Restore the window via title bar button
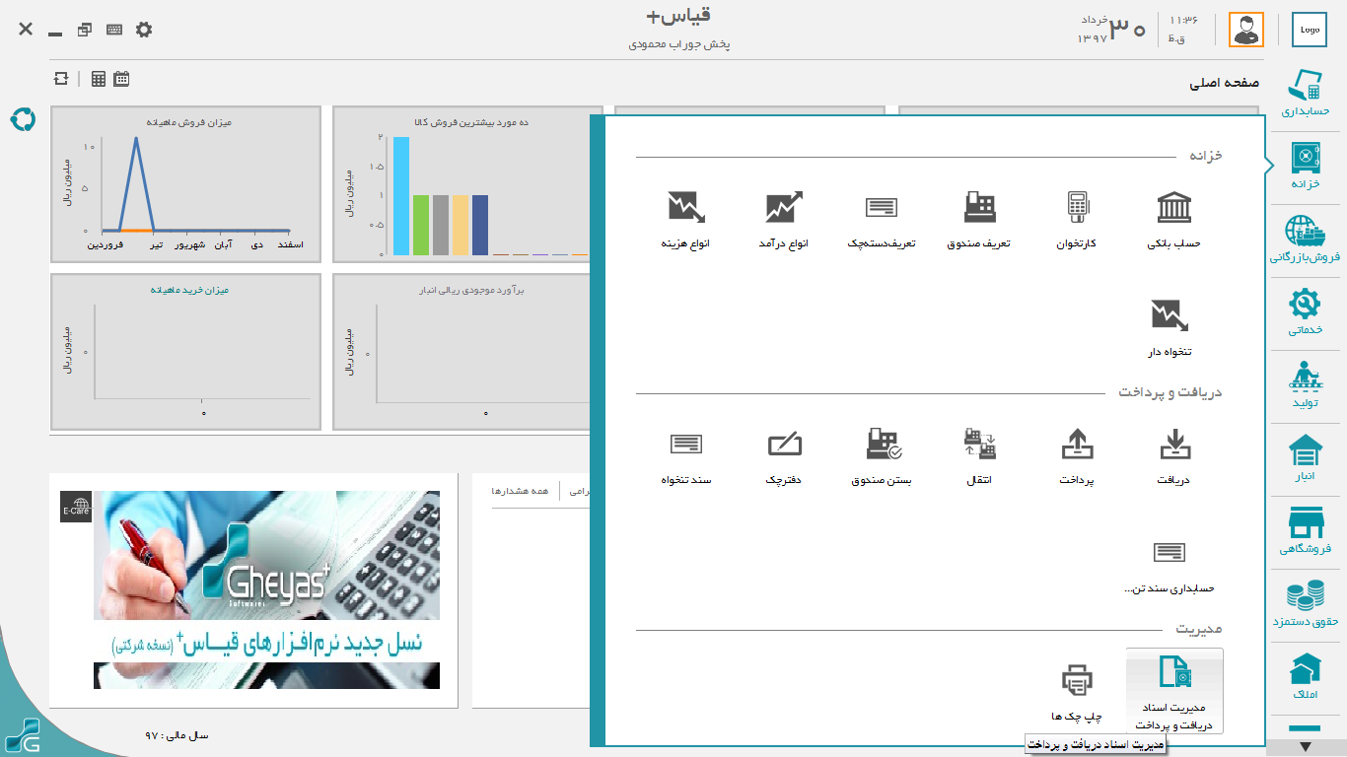The width and height of the screenshot is (1347, 757). (x=85, y=30)
